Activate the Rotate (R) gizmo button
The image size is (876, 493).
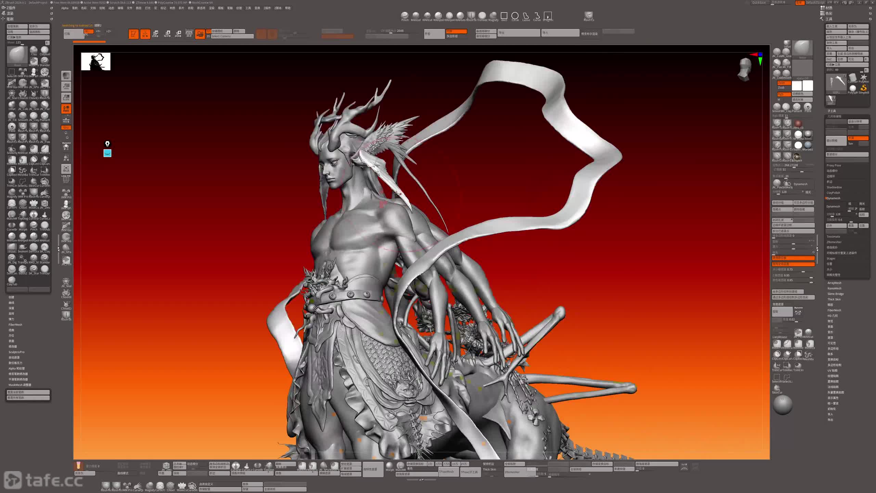pyautogui.click(x=178, y=34)
